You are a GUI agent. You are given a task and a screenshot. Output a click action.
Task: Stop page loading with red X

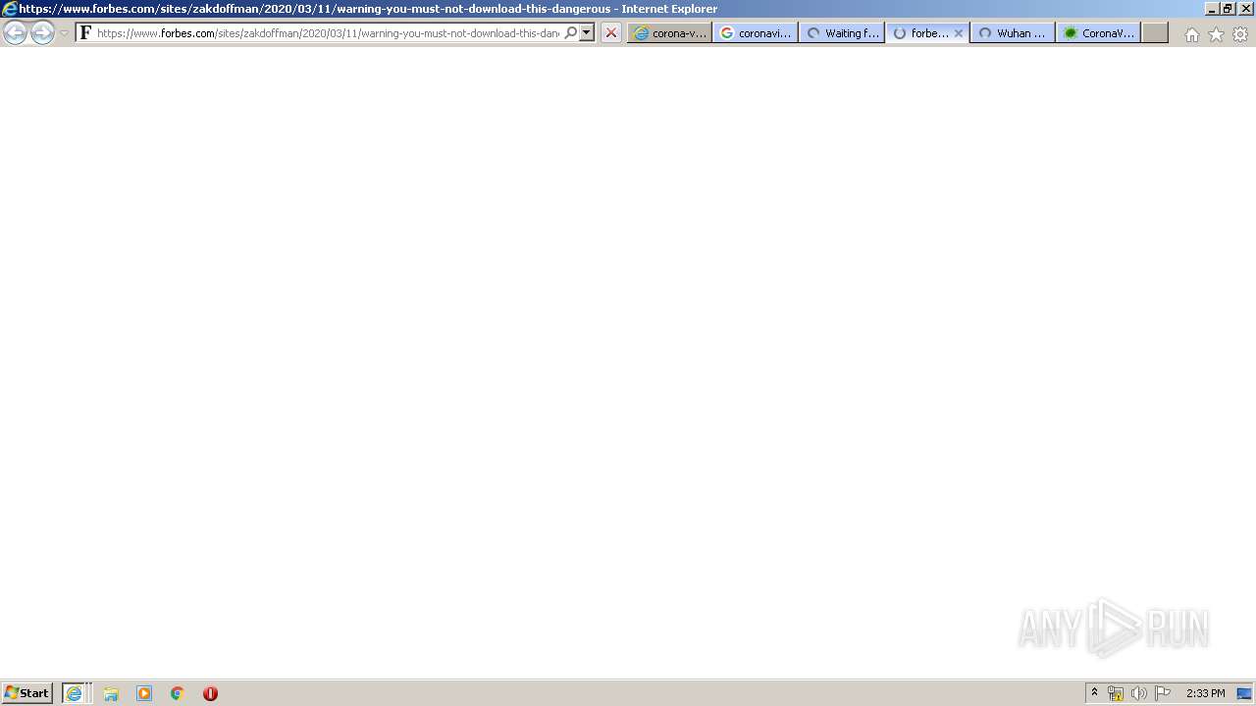611,32
